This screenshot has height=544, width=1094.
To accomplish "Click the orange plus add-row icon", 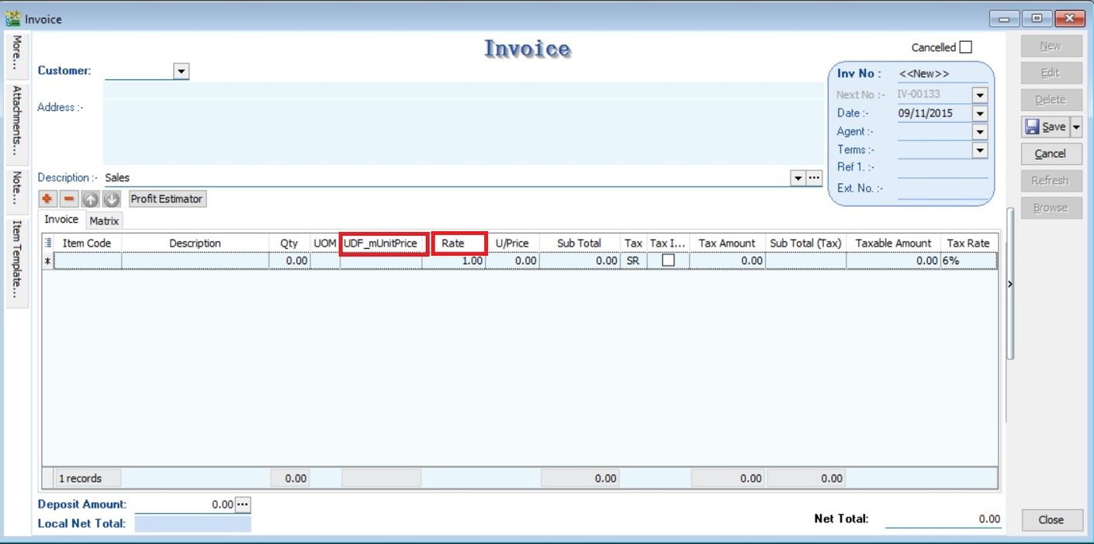I will tap(47, 199).
